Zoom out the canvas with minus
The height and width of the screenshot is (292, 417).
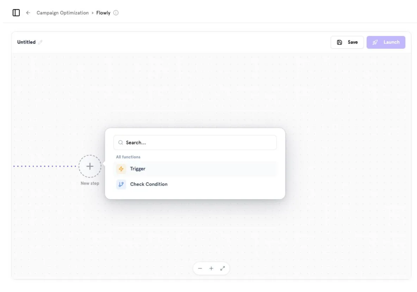point(200,268)
